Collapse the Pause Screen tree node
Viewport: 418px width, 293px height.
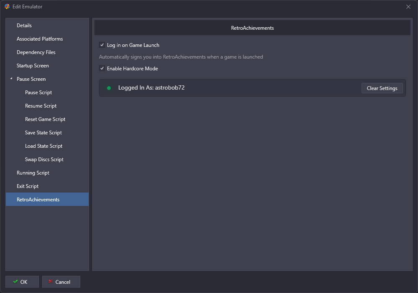[x=11, y=79]
